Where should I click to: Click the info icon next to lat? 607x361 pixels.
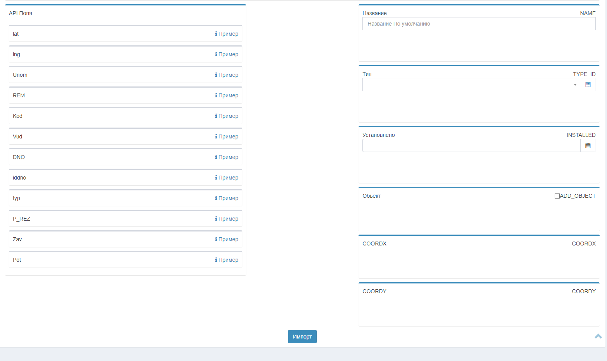(x=216, y=34)
